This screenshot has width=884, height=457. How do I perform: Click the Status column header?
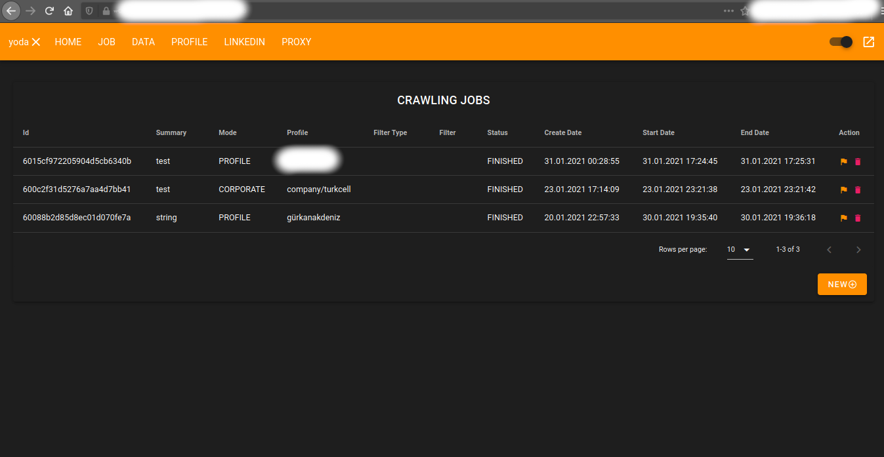[497, 132]
